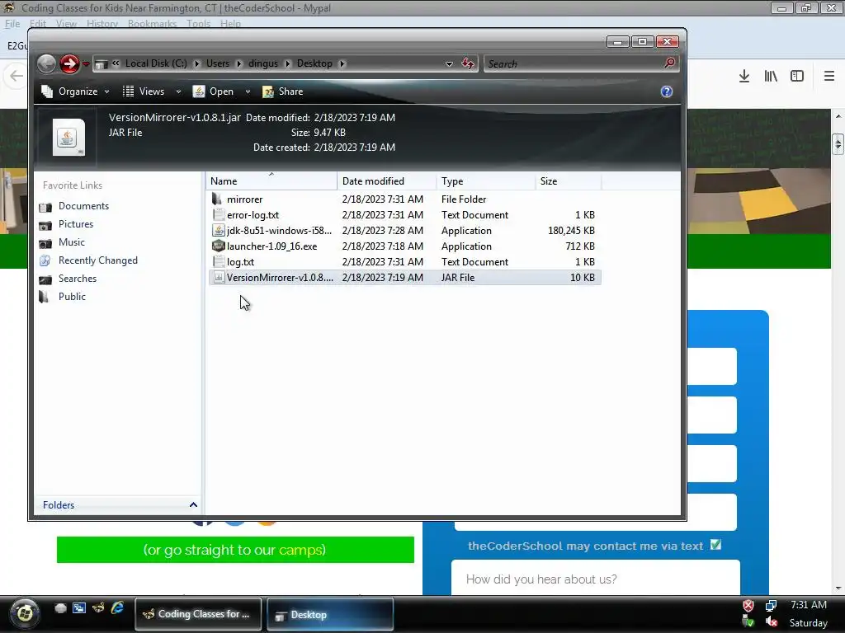Launch Internet Explorer from quick launch
Image resolution: width=845 pixels, height=633 pixels.
[117, 608]
